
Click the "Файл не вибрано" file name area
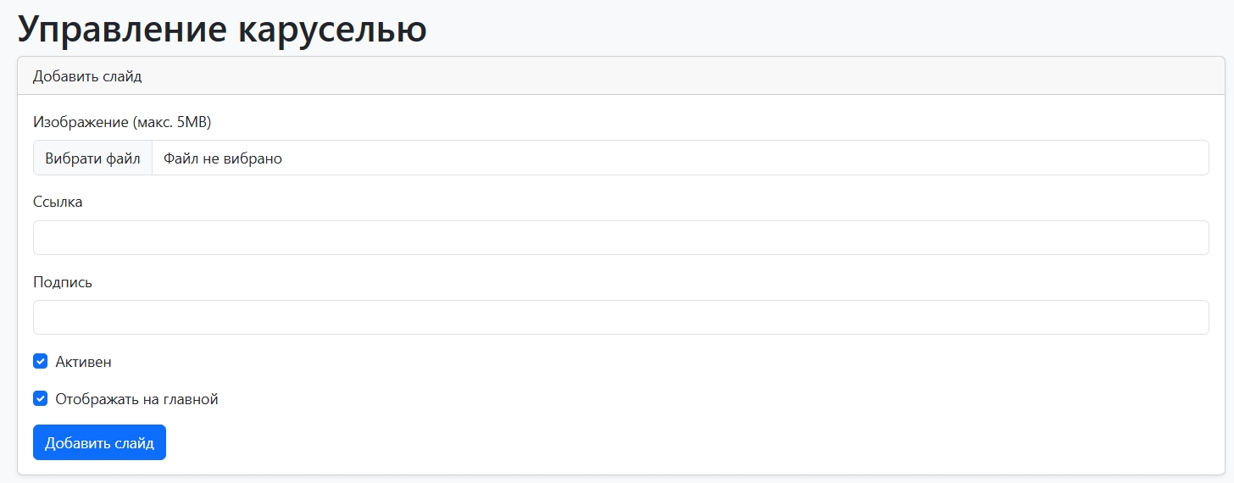[x=223, y=158]
